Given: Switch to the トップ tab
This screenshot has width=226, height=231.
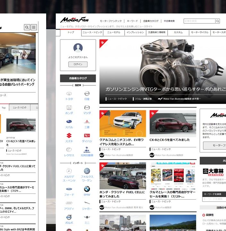Looking at the screenshot, I should [x=71, y=32].
